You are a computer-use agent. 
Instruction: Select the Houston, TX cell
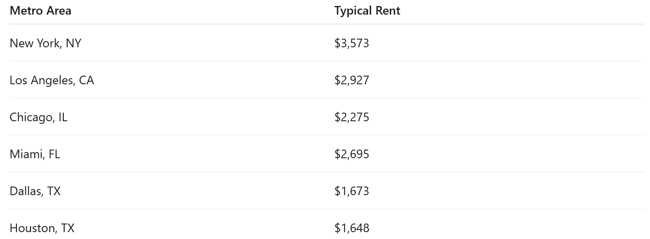click(42, 228)
